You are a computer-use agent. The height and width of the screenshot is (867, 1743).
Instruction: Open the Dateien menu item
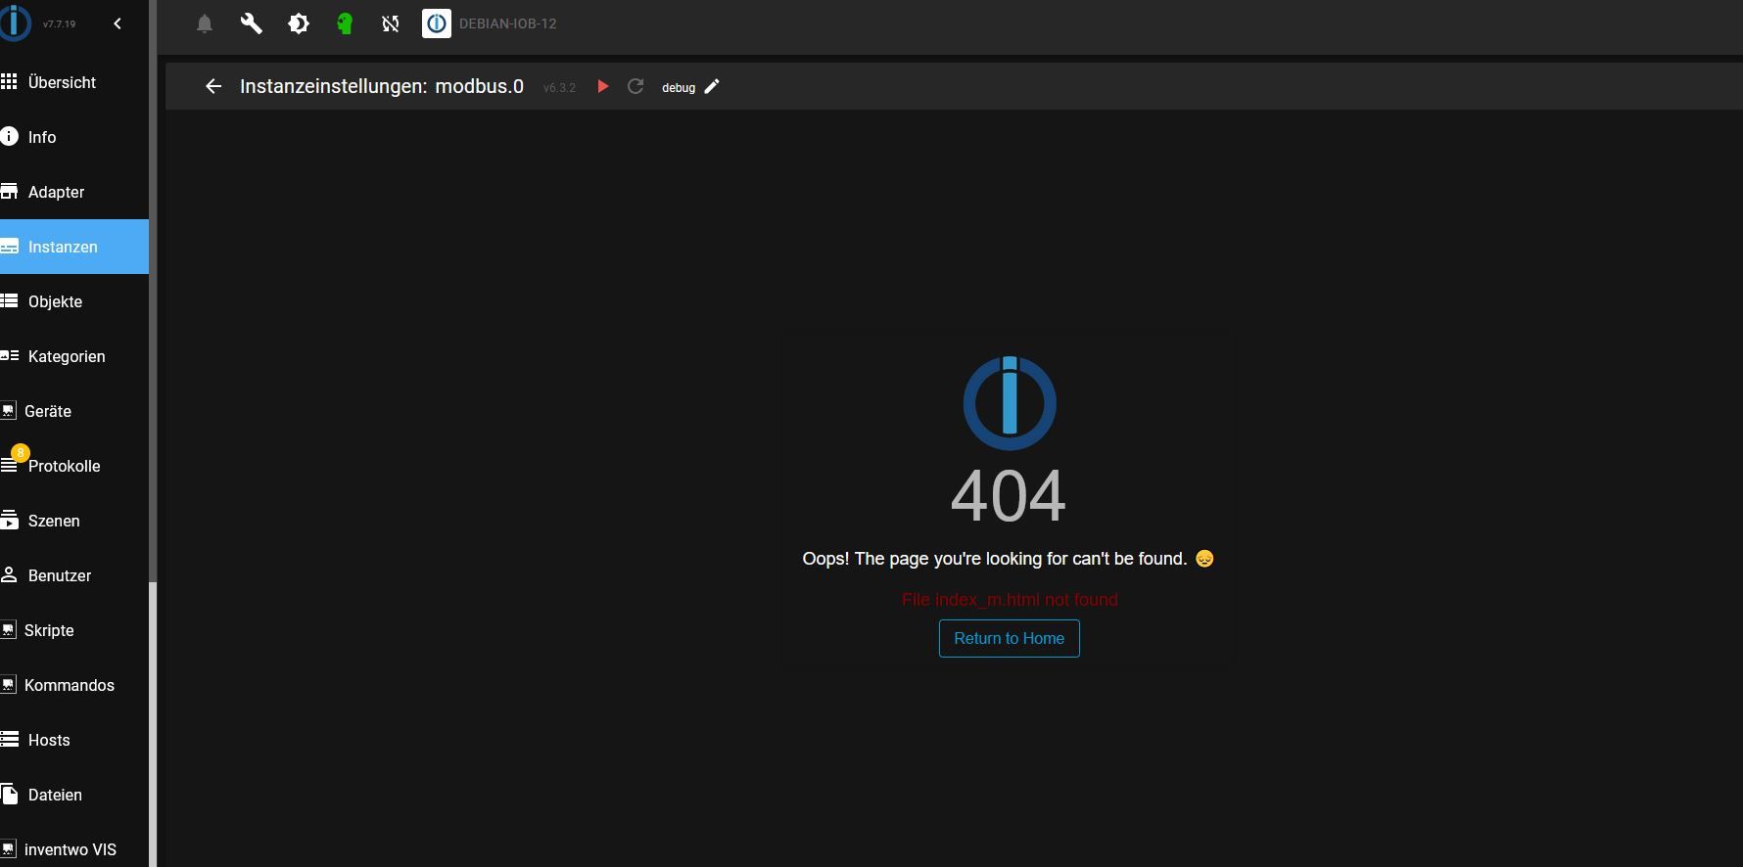(x=74, y=795)
